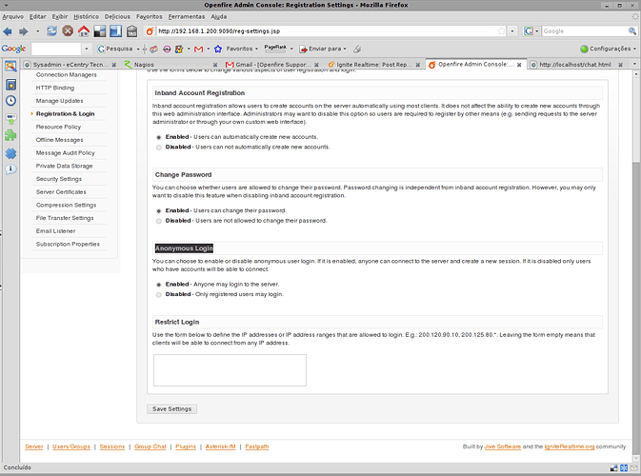Viewport: 641px width, 476px height.
Task: Open the Arquivo menu
Action: 12,17
